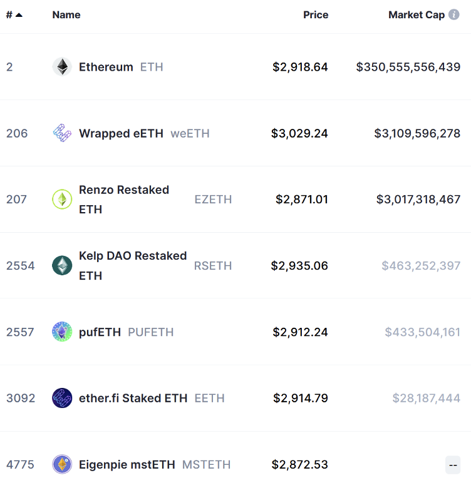Click the Eigenpie mstETH logo icon
The image size is (471, 483).
point(62,465)
